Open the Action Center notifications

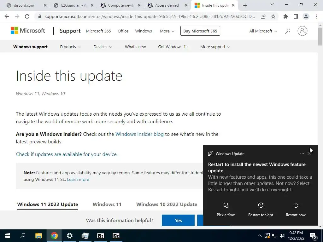[x=313, y=236]
